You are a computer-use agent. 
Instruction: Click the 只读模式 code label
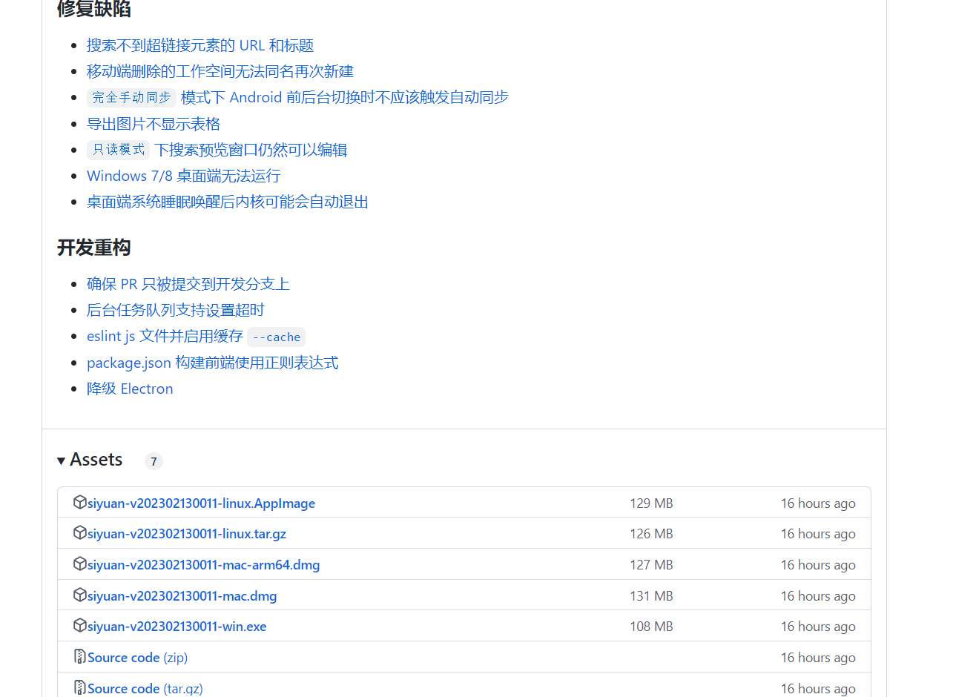(119, 150)
